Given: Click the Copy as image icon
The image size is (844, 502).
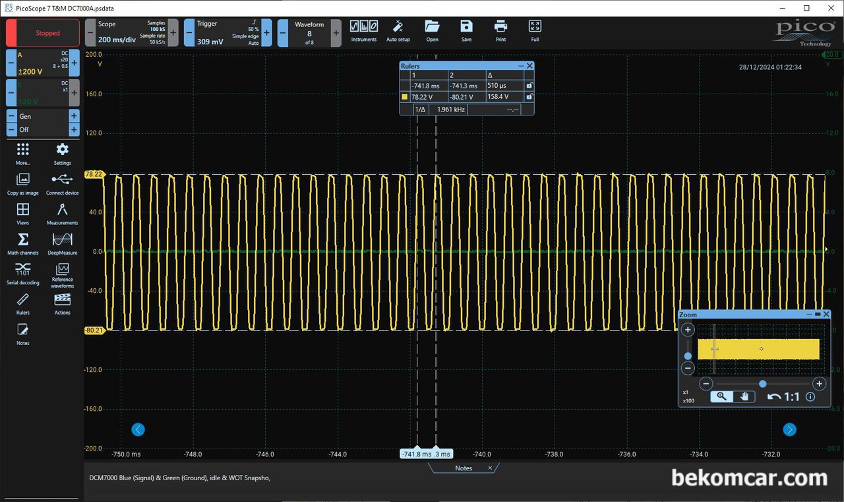Looking at the screenshot, I should pyautogui.click(x=22, y=183).
